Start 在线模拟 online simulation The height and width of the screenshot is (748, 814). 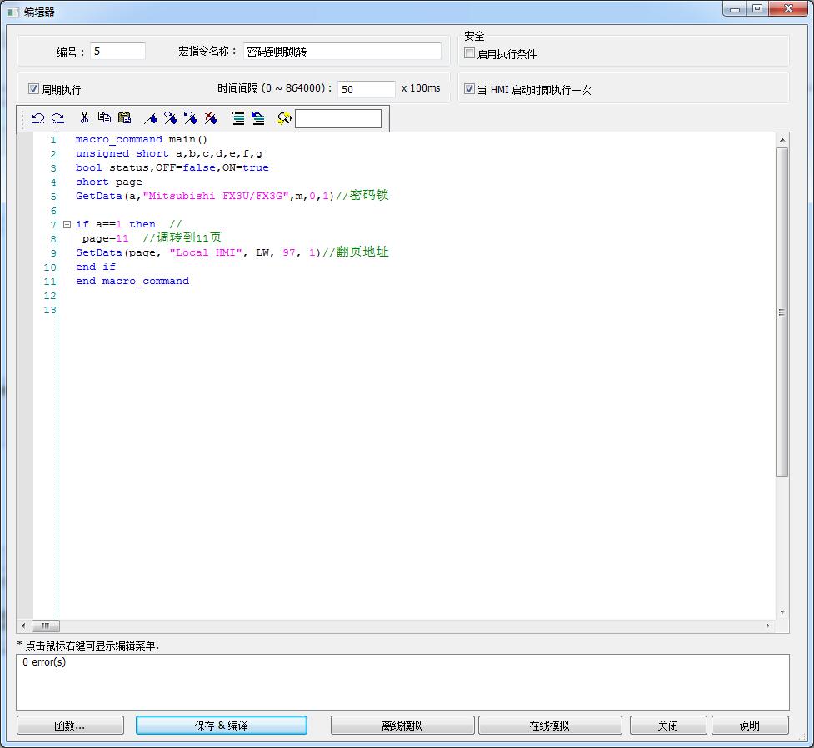[x=550, y=726]
